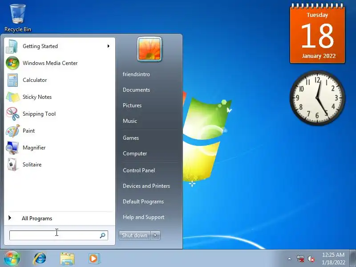
Task: Click the network status tray icon
Action: coord(300,259)
